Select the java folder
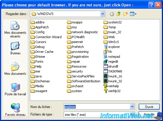 point(36,76)
